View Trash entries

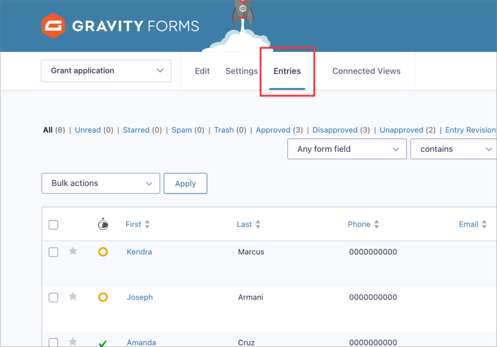coord(224,130)
